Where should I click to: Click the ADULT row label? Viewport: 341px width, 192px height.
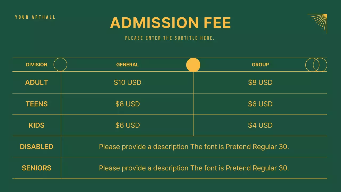(36, 82)
